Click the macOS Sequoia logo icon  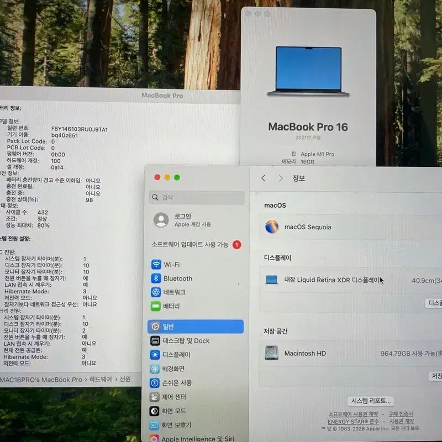(x=272, y=227)
